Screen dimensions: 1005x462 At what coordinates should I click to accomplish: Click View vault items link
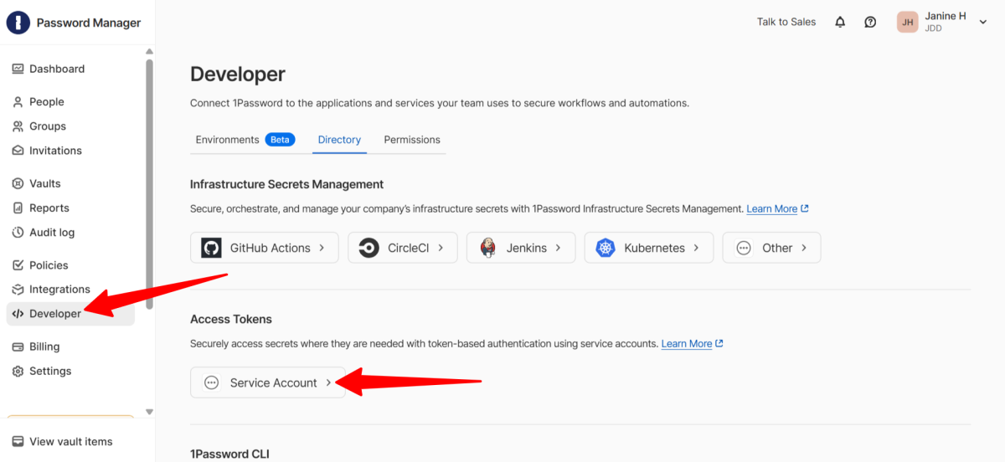pyautogui.click(x=70, y=441)
